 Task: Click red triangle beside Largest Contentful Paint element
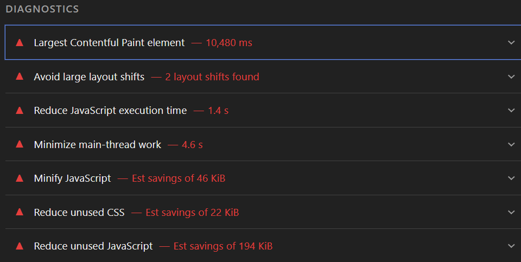(x=20, y=42)
